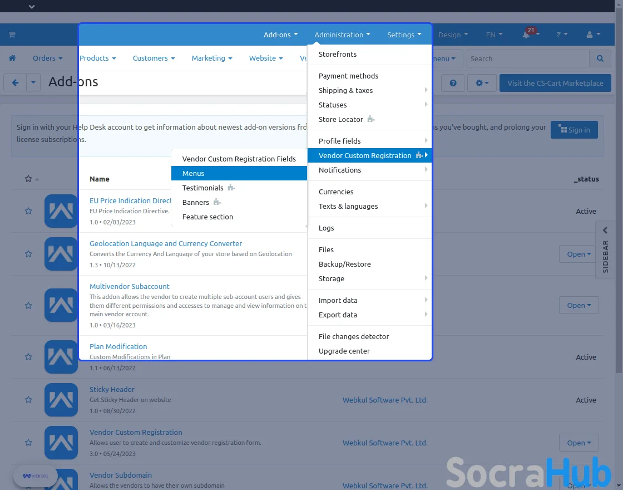
Task: Open dropdown button in Vendor Custom Registration row
Action: (x=579, y=443)
